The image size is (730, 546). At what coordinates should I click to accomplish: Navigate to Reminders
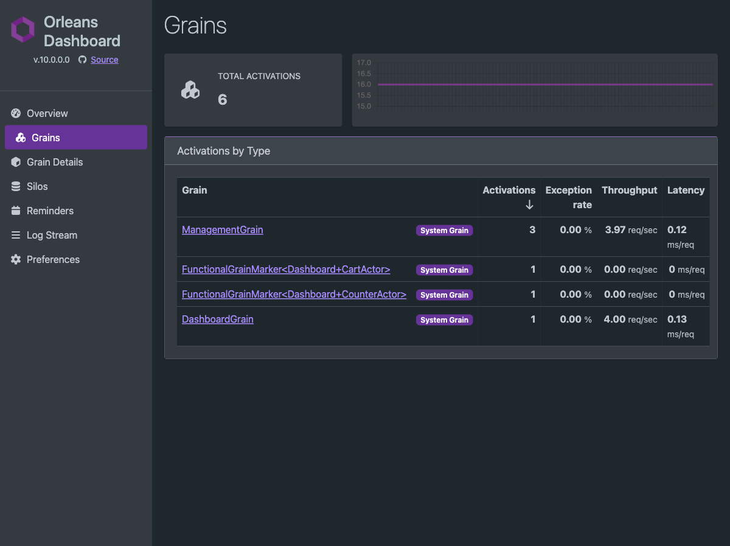click(x=76, y=211)
